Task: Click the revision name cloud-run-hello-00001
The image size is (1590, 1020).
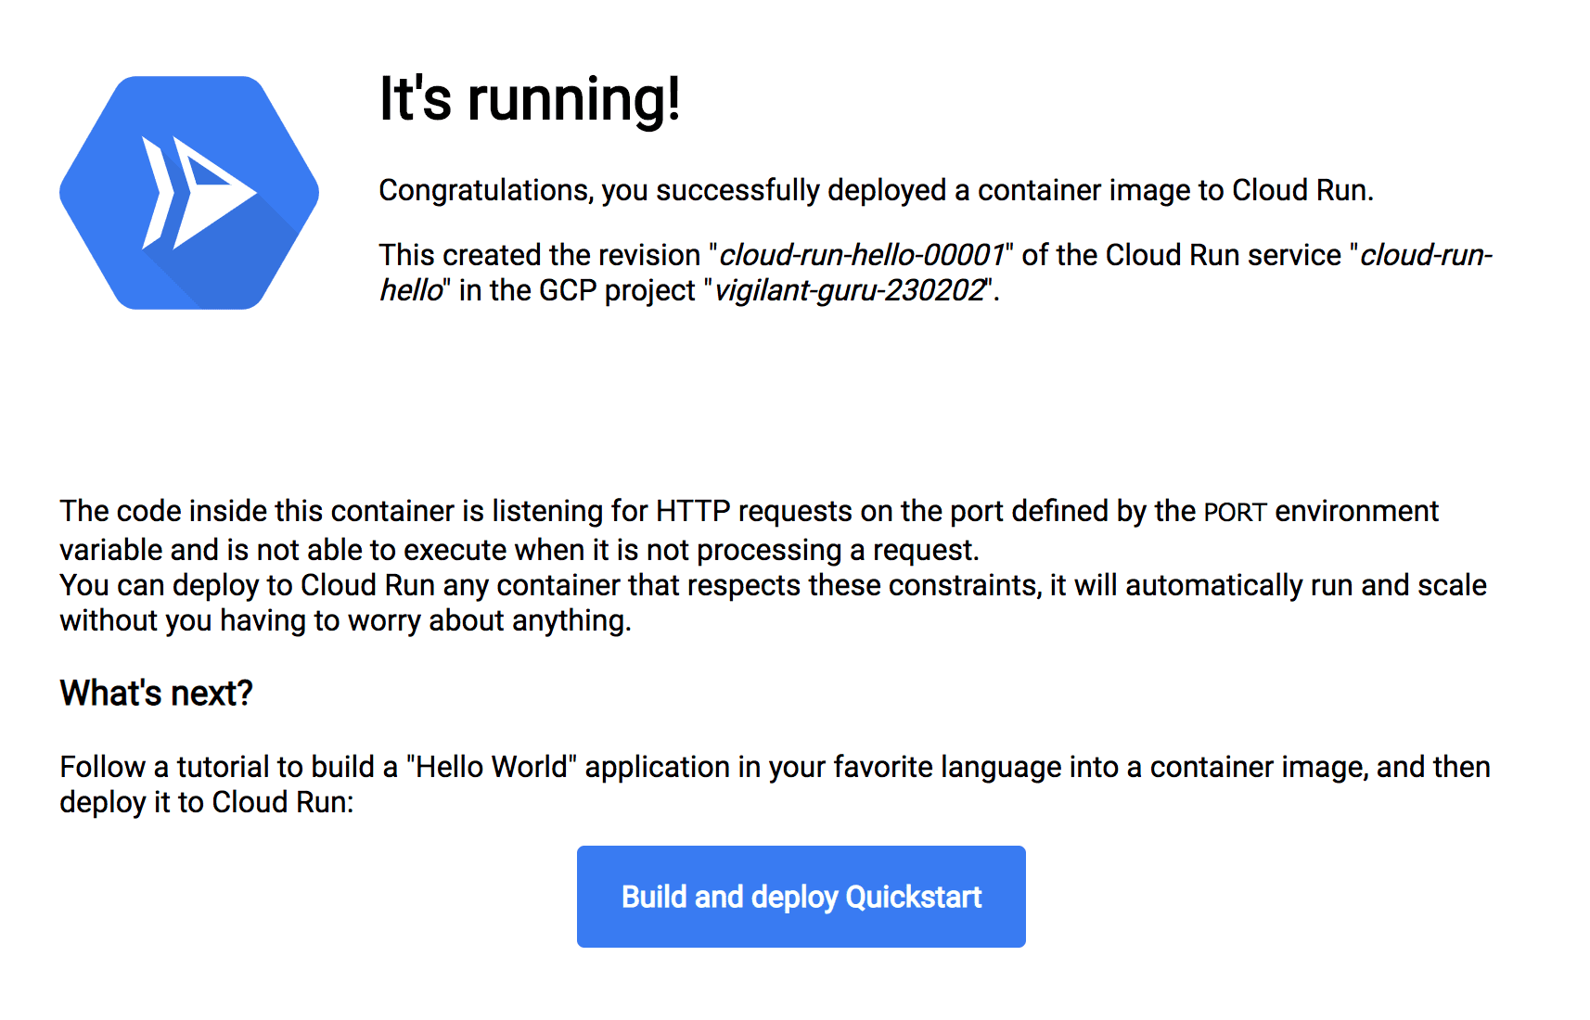Action: 862,255
